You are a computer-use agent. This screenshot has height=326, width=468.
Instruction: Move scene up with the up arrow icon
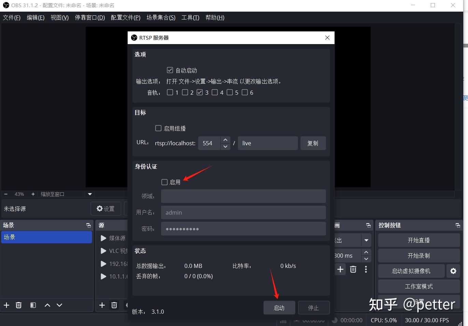click(47, 305)
